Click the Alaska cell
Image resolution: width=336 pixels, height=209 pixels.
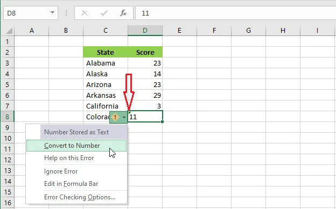(106, 74)
